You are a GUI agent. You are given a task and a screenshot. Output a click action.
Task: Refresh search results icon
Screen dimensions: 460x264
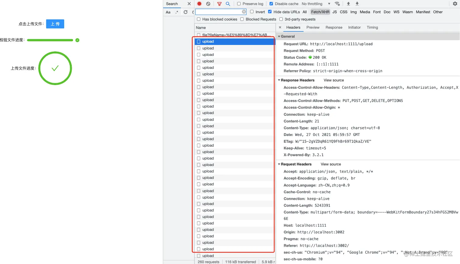pos(186,12)
